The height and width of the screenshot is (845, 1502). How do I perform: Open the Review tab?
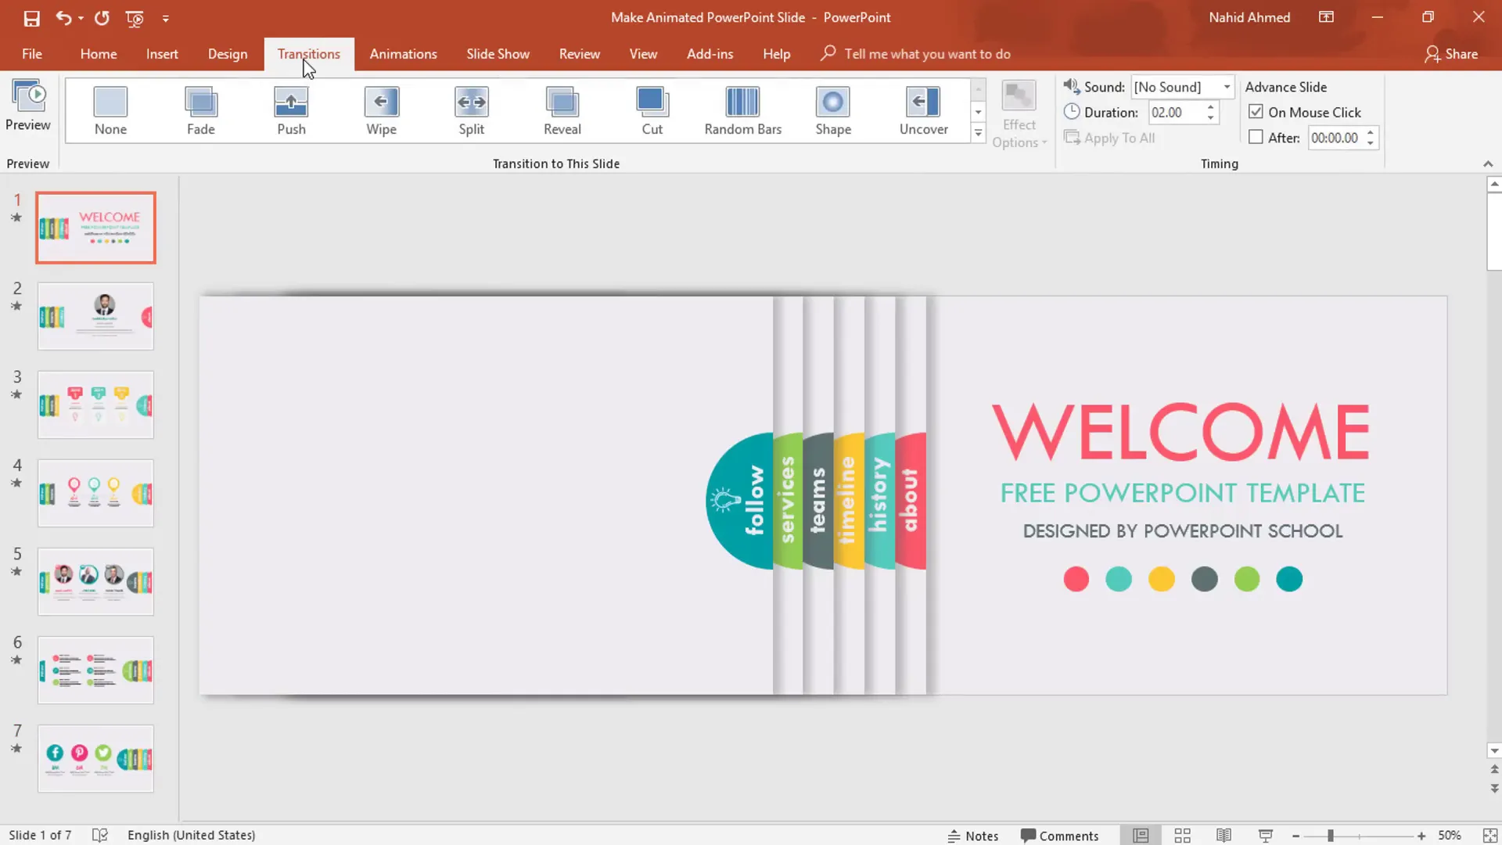click(580, 54)
